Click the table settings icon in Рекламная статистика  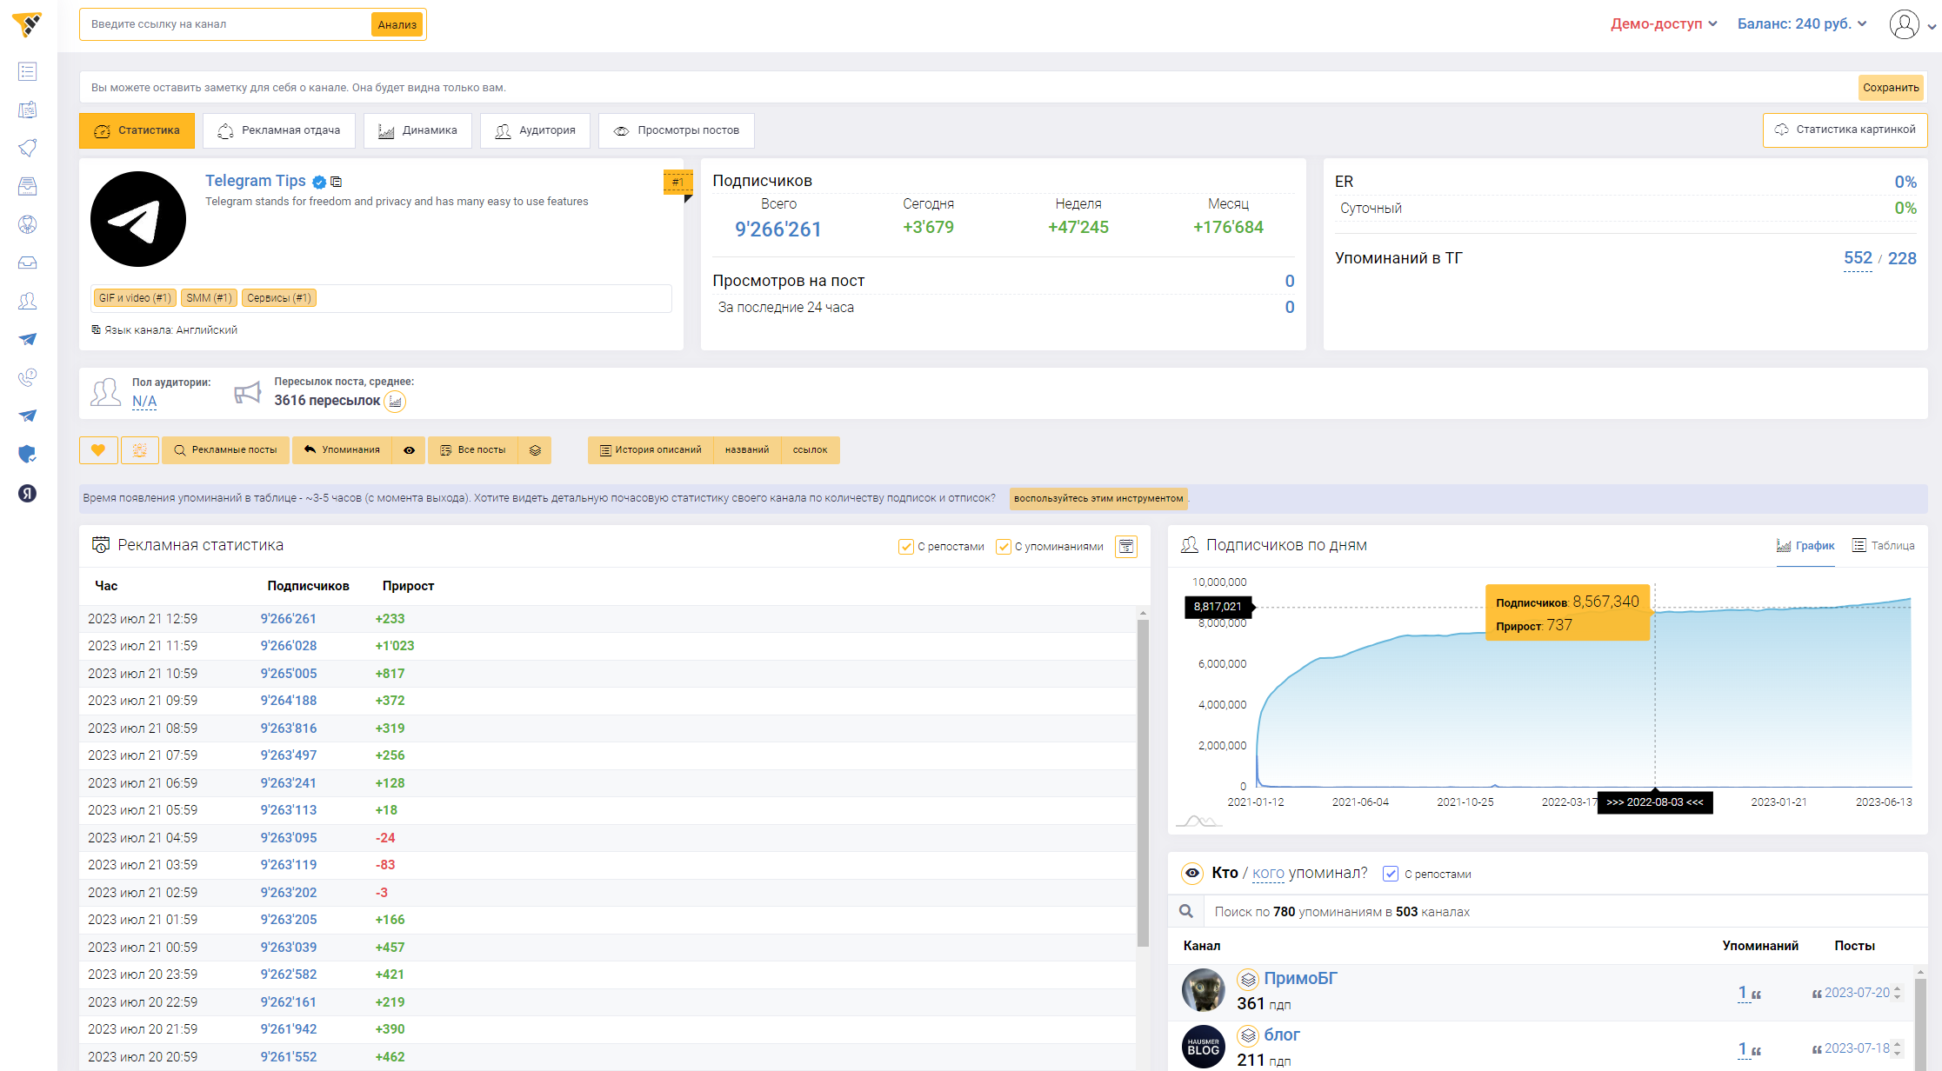click(x=1126, y=546)
